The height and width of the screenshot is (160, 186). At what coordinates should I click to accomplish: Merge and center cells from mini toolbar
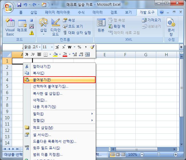click(87, 54)
